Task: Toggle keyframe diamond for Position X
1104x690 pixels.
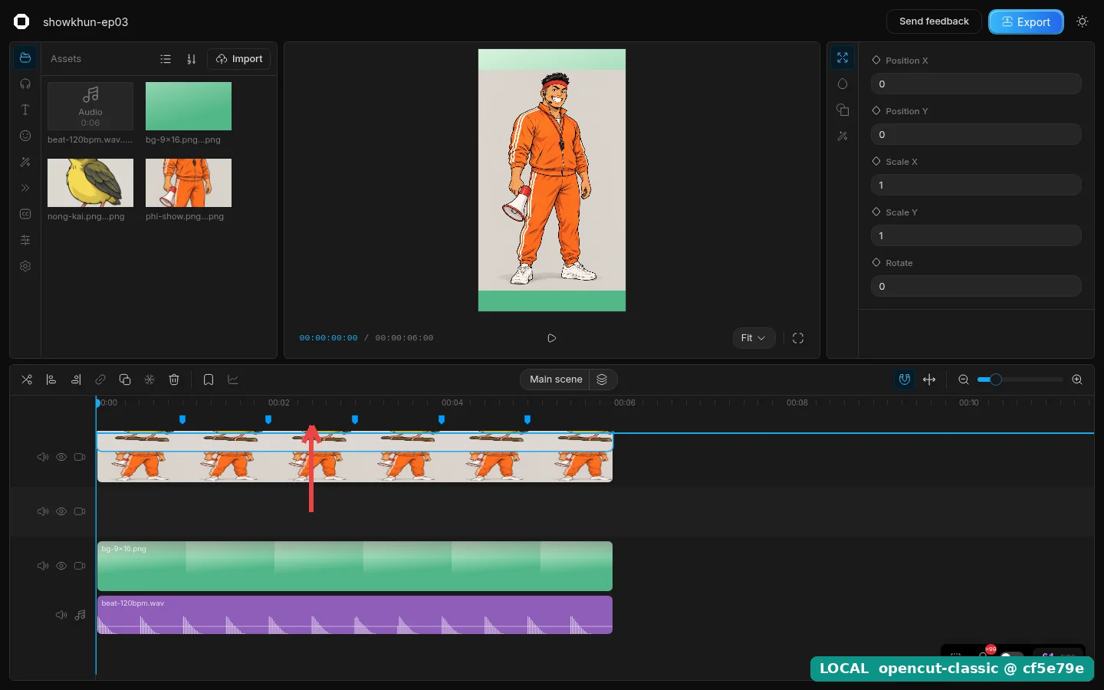Action: pyautogui.click(x=876, y=60)
